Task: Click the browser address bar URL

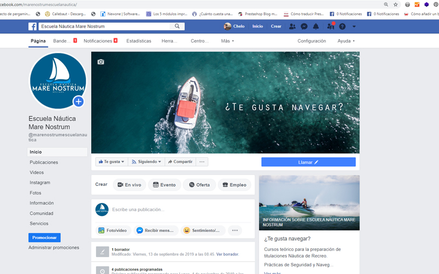Action: pos(38,4)
